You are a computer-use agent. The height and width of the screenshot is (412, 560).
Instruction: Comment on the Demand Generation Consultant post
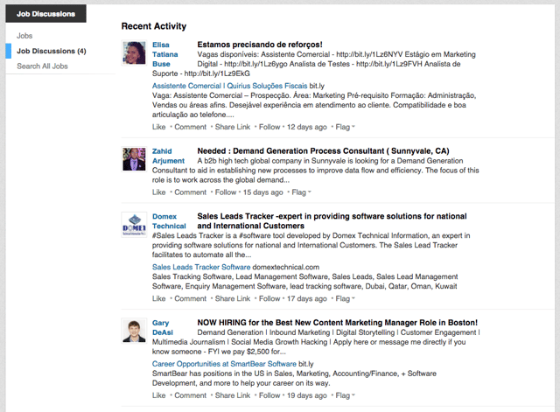191,192
